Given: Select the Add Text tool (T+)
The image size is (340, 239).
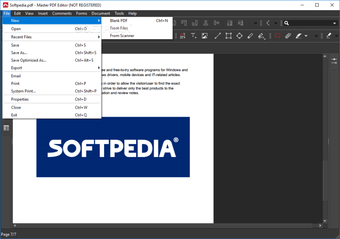Looking at the screenshot, I should 194,36.
